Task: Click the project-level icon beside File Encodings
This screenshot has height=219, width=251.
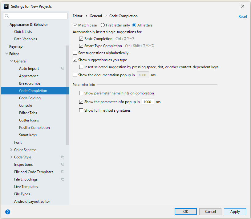Action: tap(63, 179)
